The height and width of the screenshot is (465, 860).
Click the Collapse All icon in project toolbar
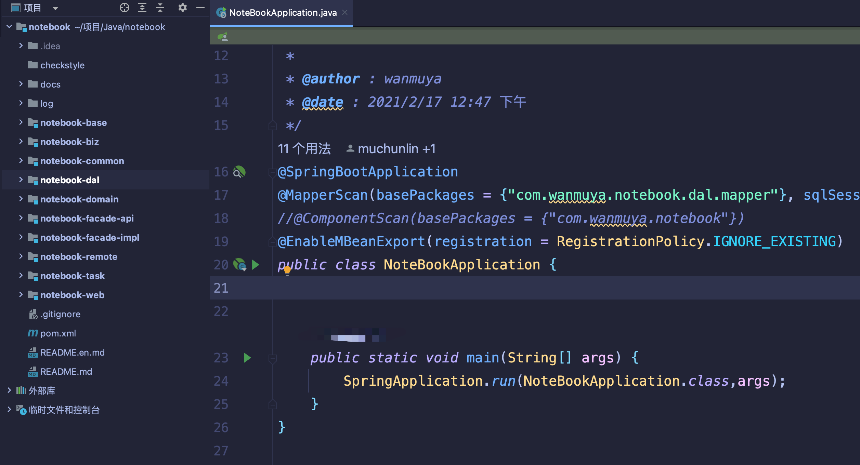tap(160, 8)
